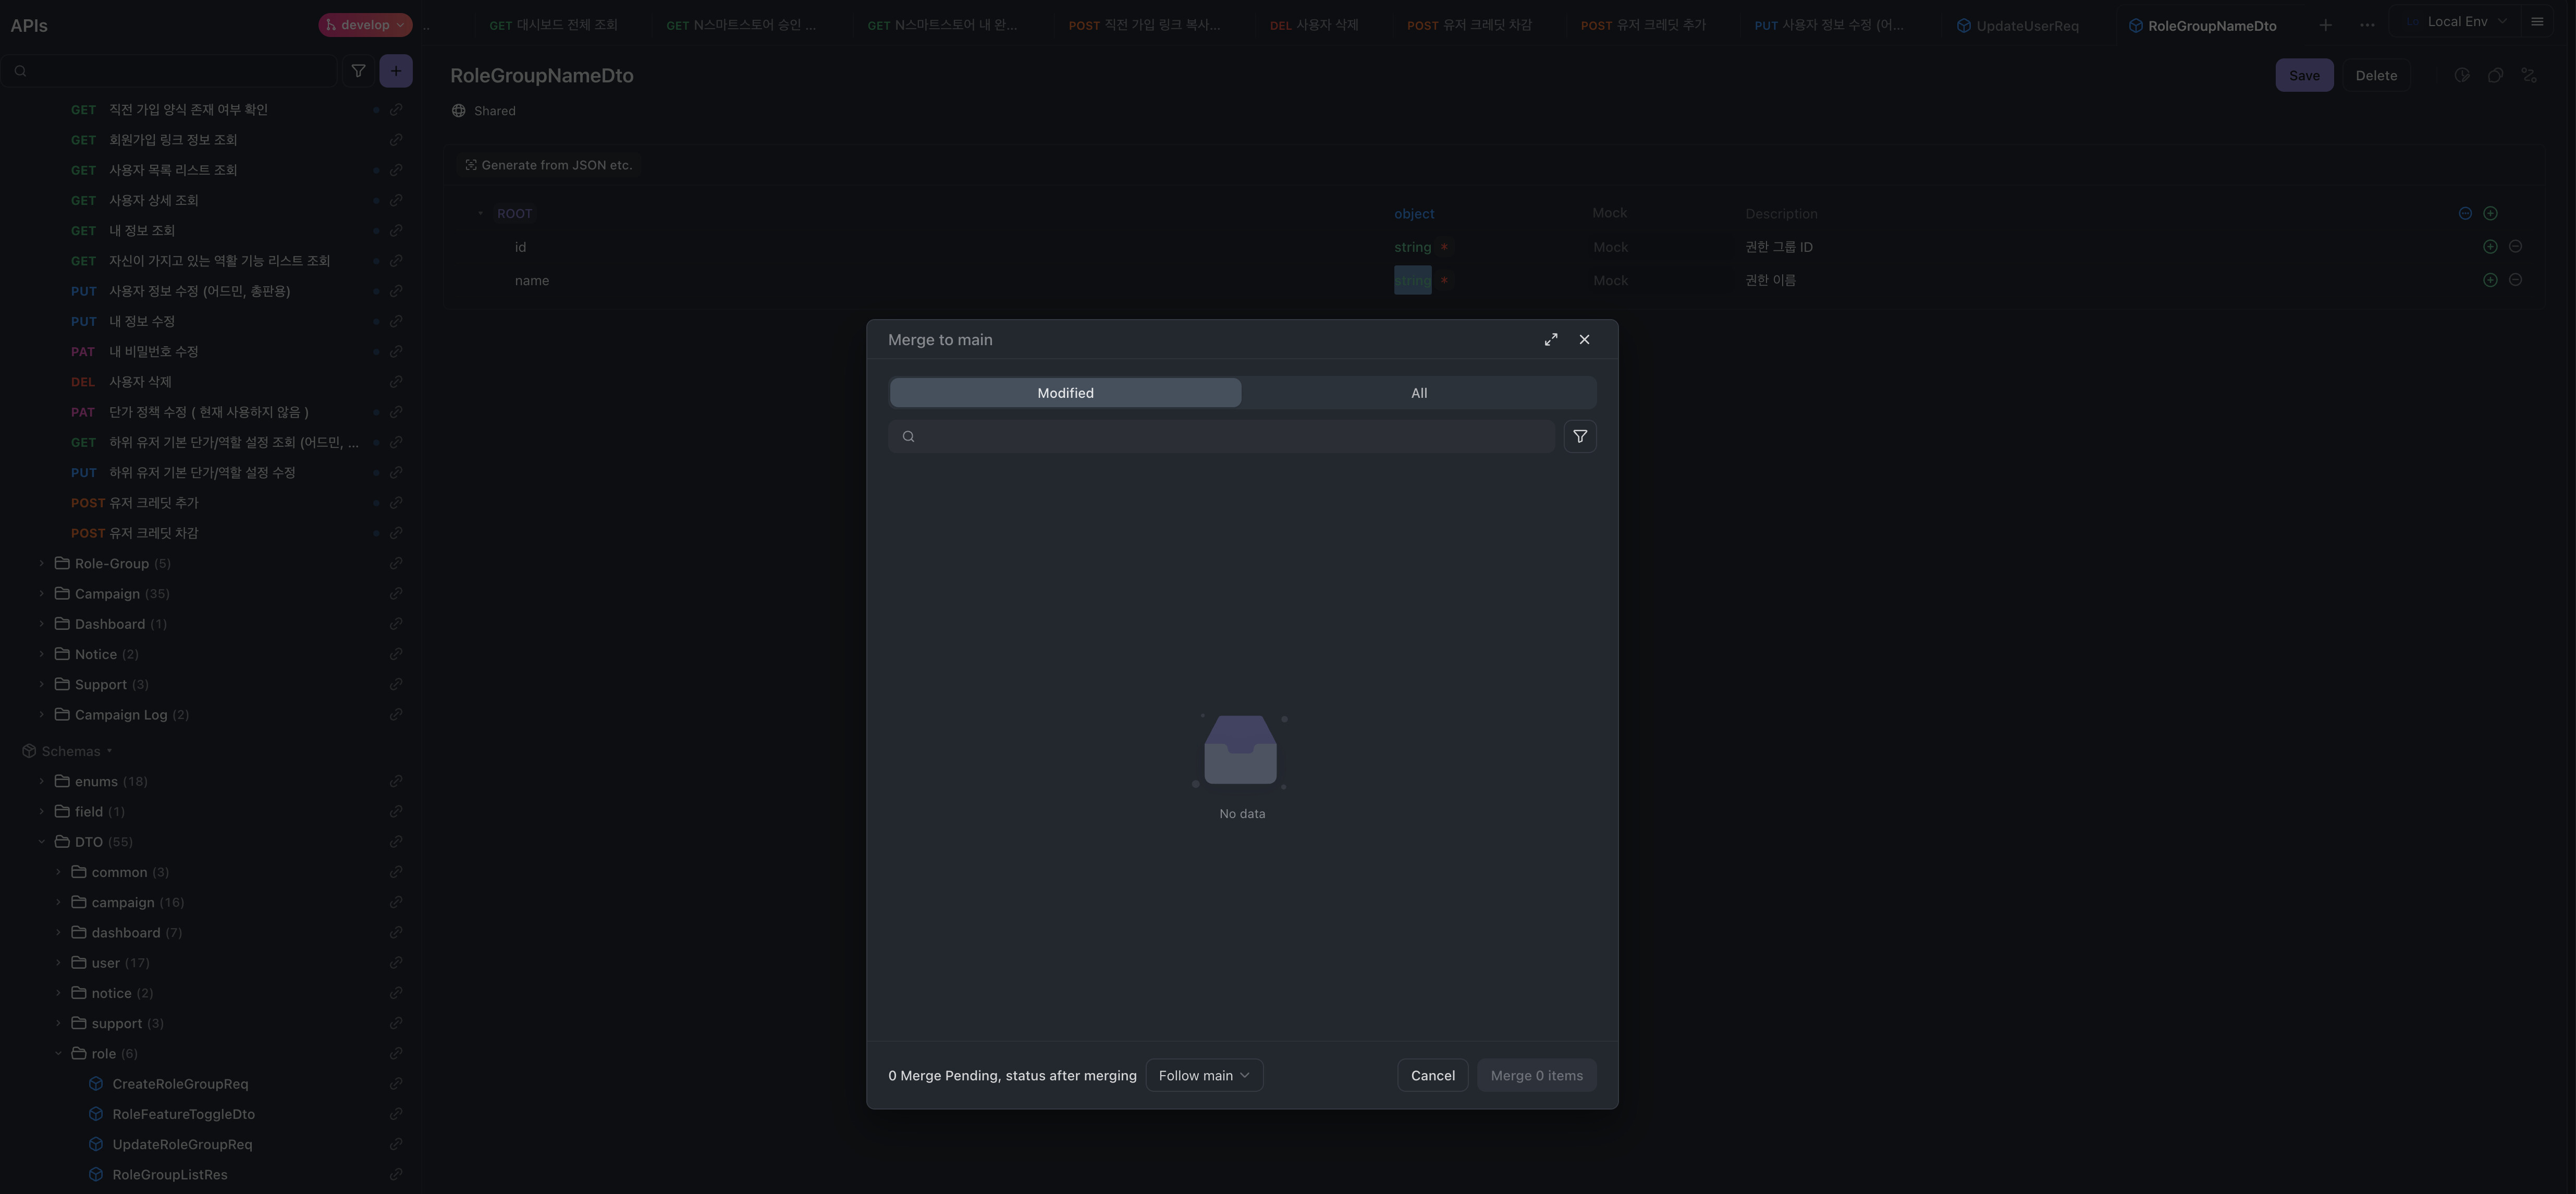The width and height of the screenshot is (2576, 1194).
Task: Change the string type of id field
Action: point(1412,247)
